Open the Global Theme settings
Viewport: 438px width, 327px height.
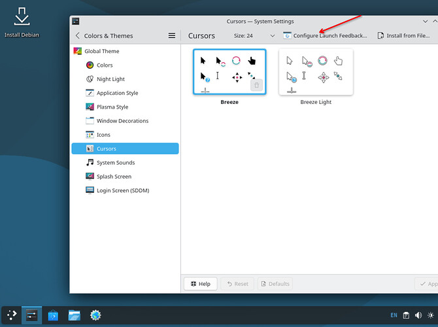125,51
